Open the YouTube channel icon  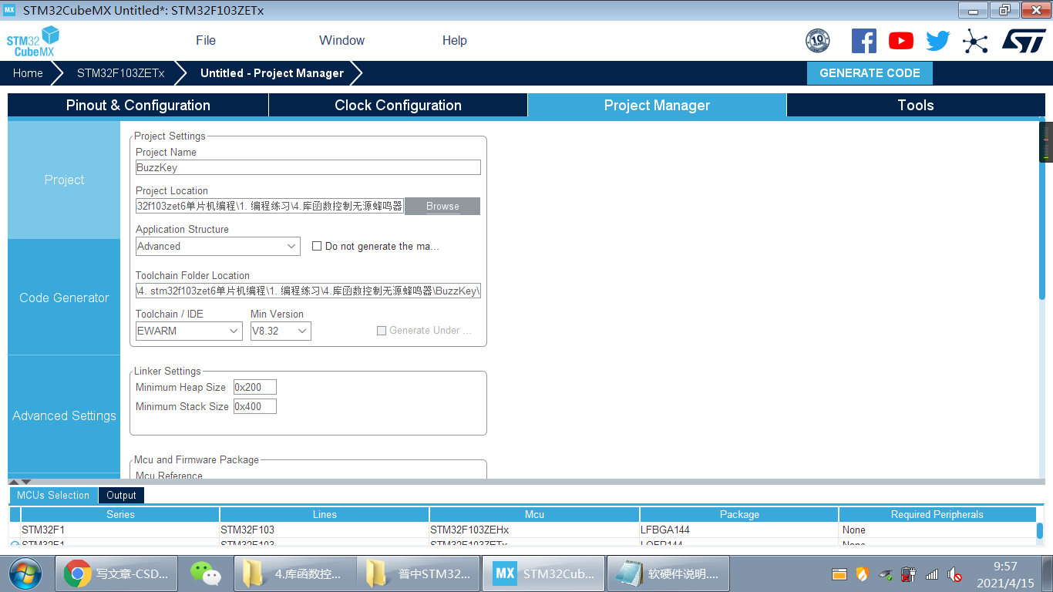(900, 41)
